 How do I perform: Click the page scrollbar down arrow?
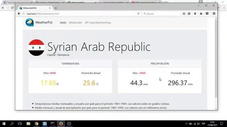coord(216,109)
